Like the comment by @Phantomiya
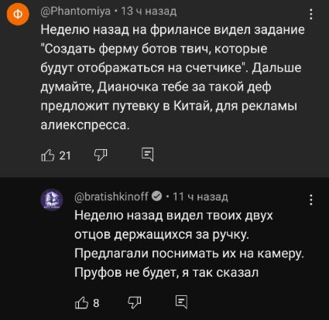The image size is (329, 320). [48, 155]
